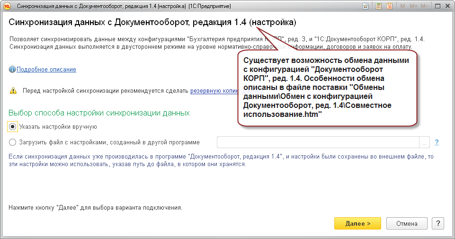This screenshot has height=239, width=455.
Task: Click the 'Далее >' button
Action: (357, 223)
